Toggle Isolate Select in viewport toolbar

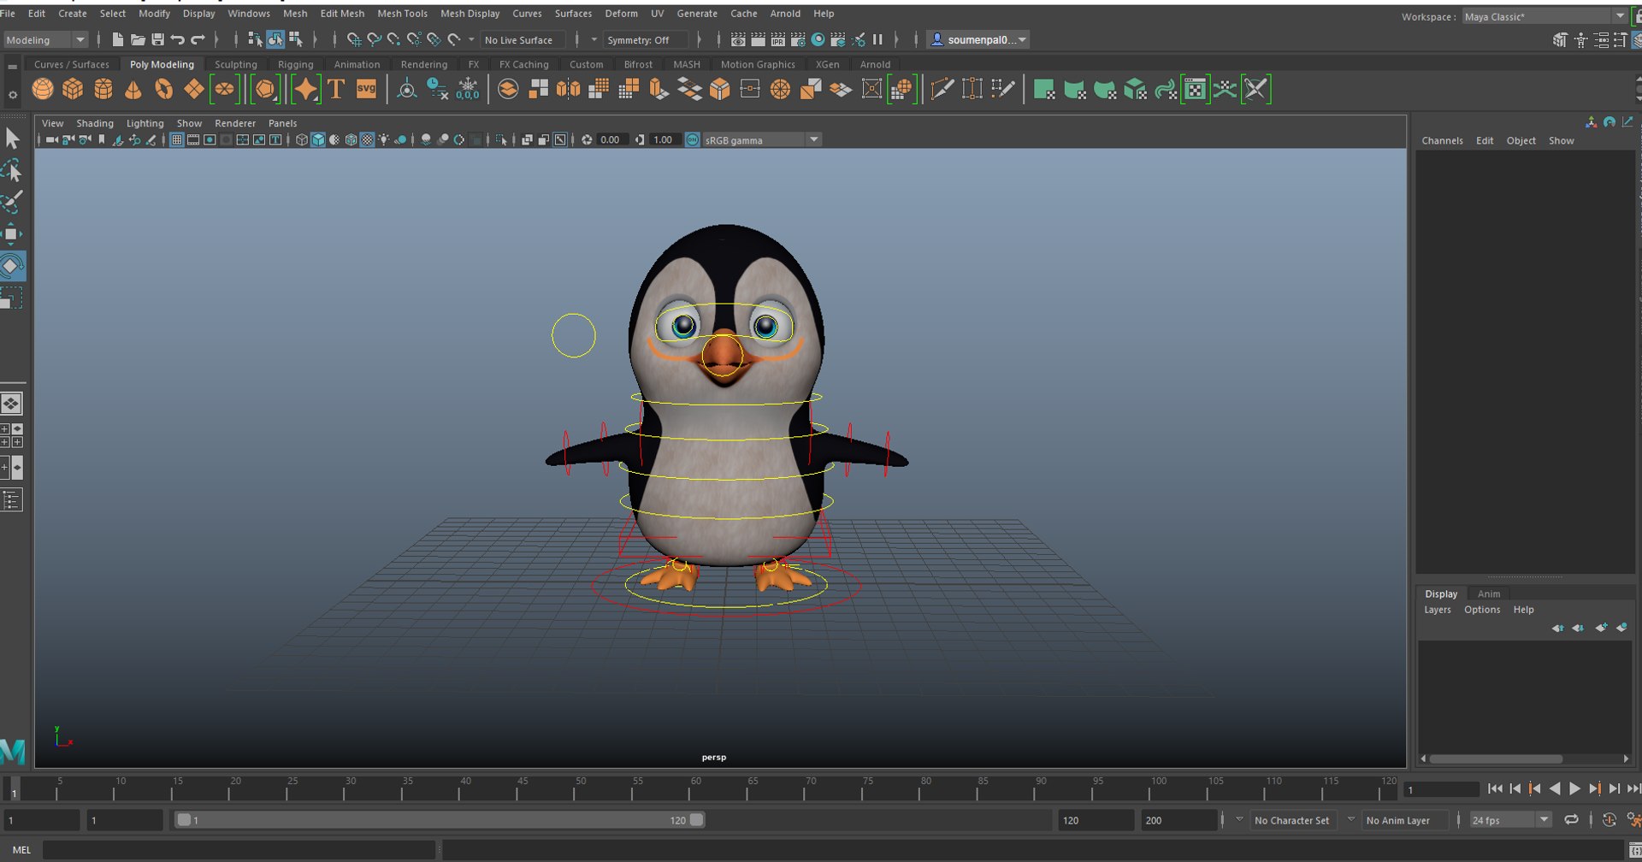(502, 139)
